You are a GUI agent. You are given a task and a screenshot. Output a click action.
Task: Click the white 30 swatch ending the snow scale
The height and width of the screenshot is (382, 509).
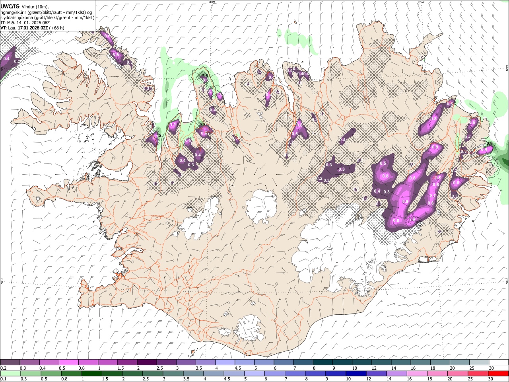(499, 363)
